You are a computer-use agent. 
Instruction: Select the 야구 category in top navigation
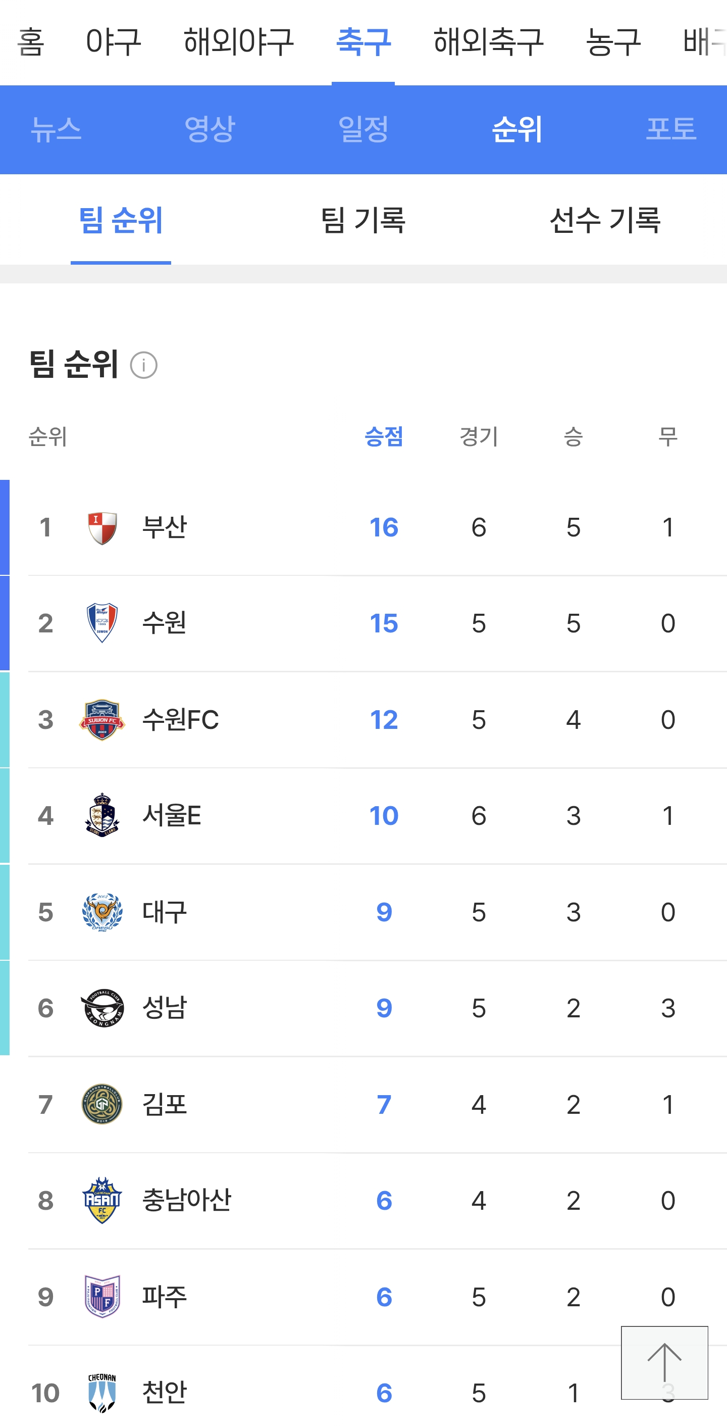114,42
